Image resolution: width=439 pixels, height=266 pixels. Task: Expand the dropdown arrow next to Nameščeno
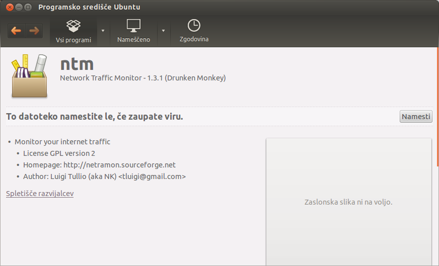163,31
